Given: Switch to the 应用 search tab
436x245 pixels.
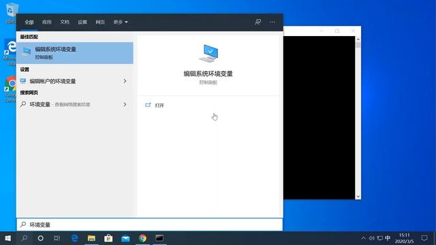Looking at the screenshot, I should (46, 22).
